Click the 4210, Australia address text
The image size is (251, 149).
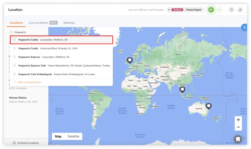[18, 88]
